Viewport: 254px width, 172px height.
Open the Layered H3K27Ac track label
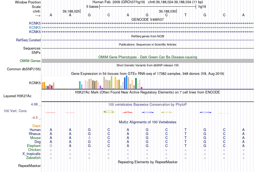click(x=17, y=96)
